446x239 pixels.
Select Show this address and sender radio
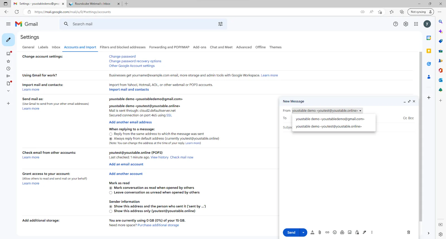click(x=111, y=207)
